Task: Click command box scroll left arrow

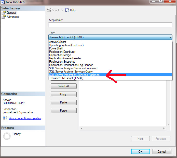Action: pyautogui.click(x=81, y=128)
